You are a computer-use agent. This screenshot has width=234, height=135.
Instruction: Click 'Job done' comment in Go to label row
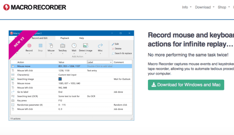coord(118,92)
